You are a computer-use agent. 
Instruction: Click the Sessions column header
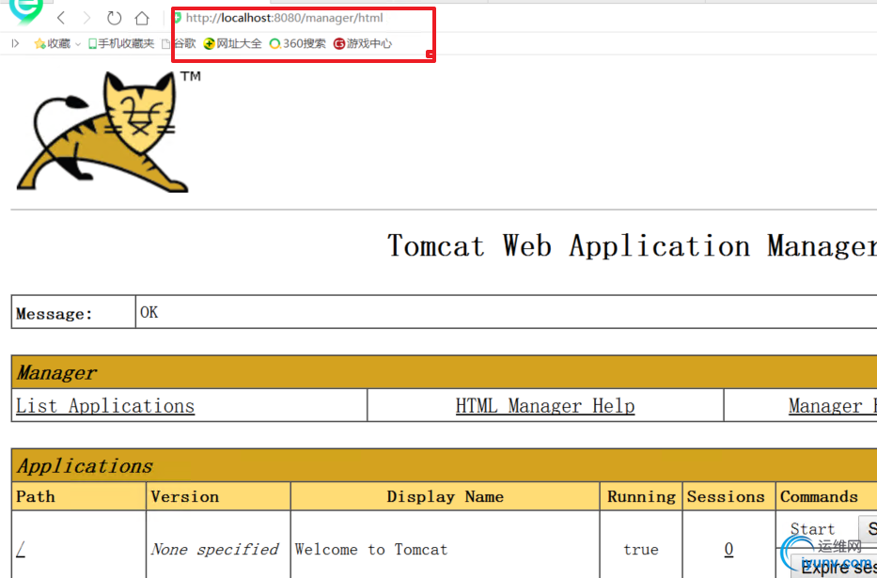point(728,496)
